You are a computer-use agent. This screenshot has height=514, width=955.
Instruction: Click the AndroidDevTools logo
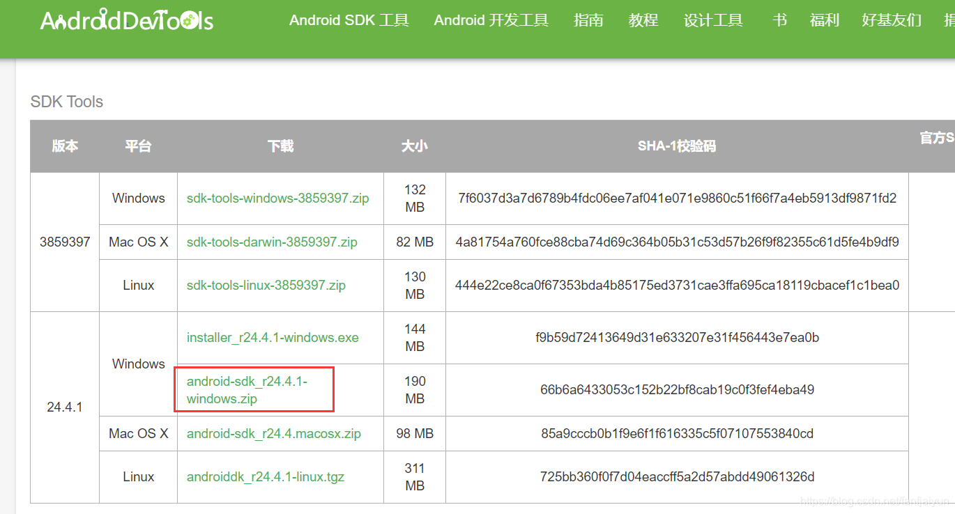point(127,20)
